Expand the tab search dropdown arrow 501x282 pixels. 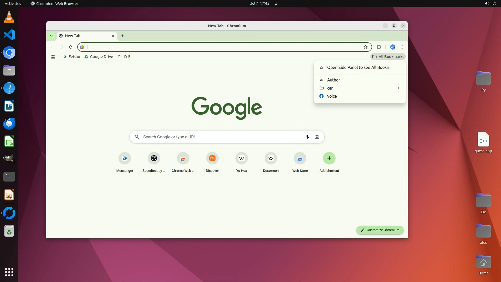point(51,36)
